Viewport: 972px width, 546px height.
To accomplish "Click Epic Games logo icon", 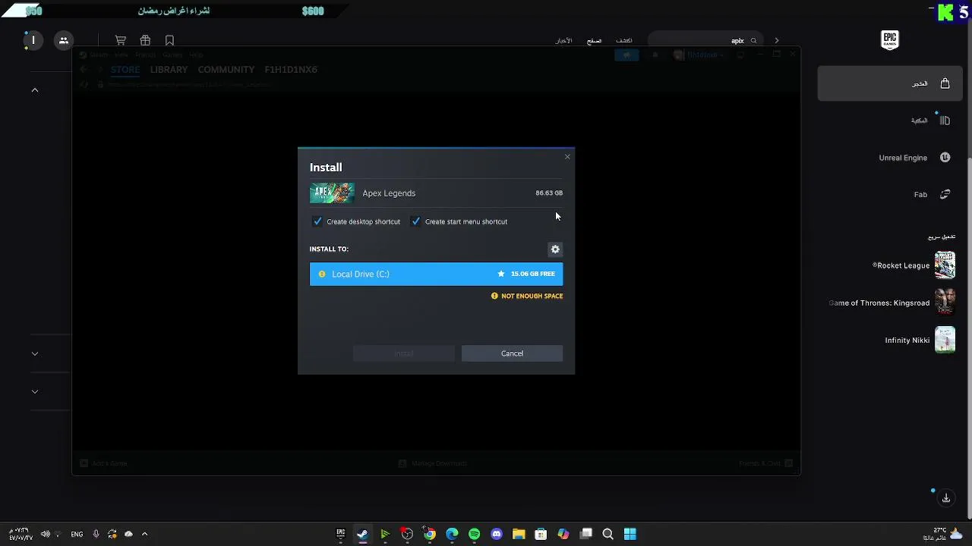I will (x=890, y=40).
